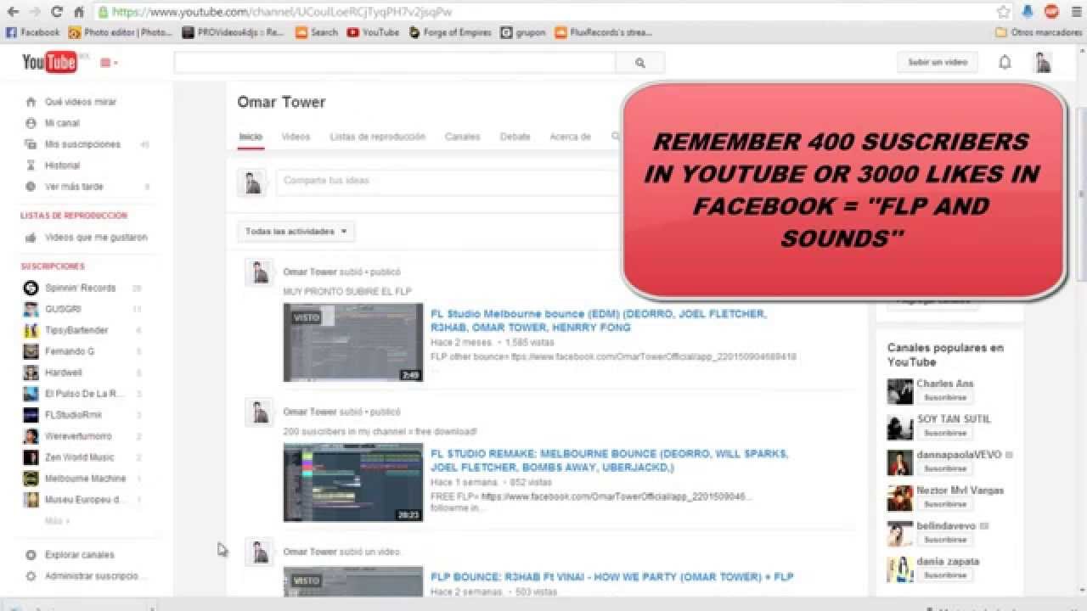Viewport: 1087px width, 611px height.
Task: Open the Forge of Empires bookmark
Action: 450,32
